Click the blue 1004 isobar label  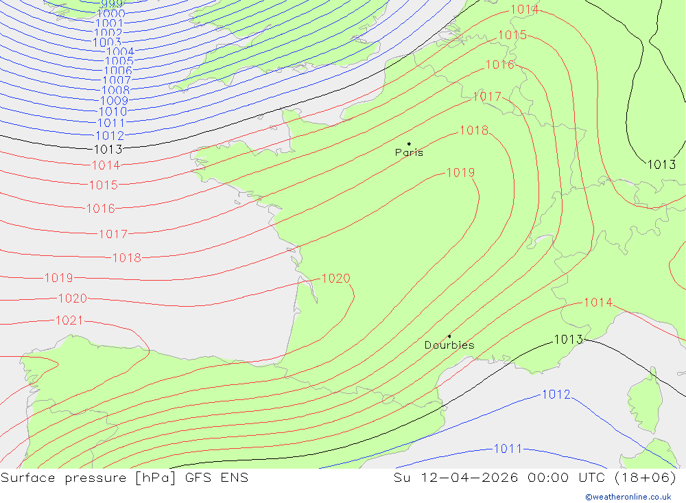click(120, 52)
